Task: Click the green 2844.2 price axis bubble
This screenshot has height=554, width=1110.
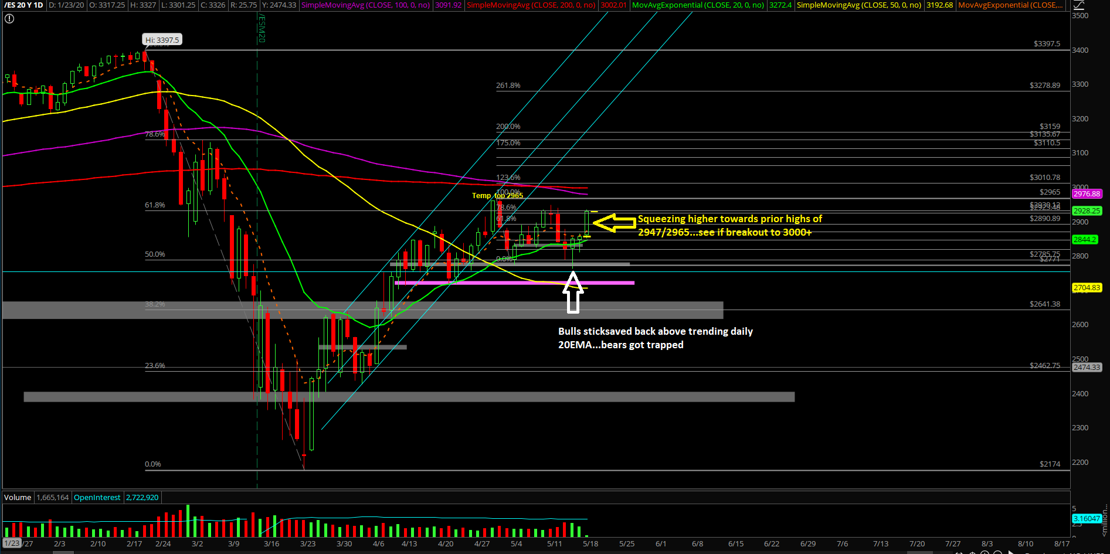Action: pos(1085,240)
